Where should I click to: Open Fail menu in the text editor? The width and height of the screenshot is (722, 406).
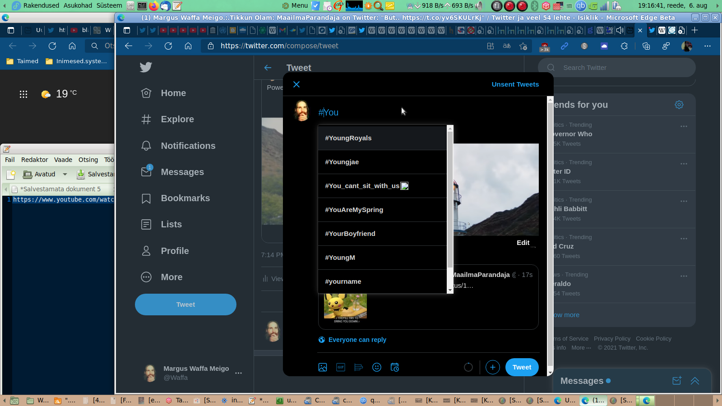pos(10,160)
